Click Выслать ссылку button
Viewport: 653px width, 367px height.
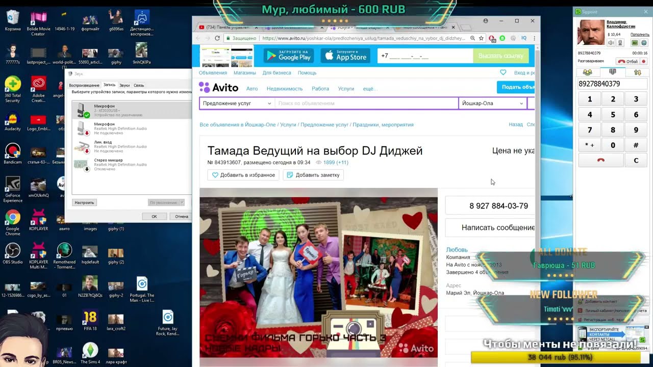[x=500, y=56]
